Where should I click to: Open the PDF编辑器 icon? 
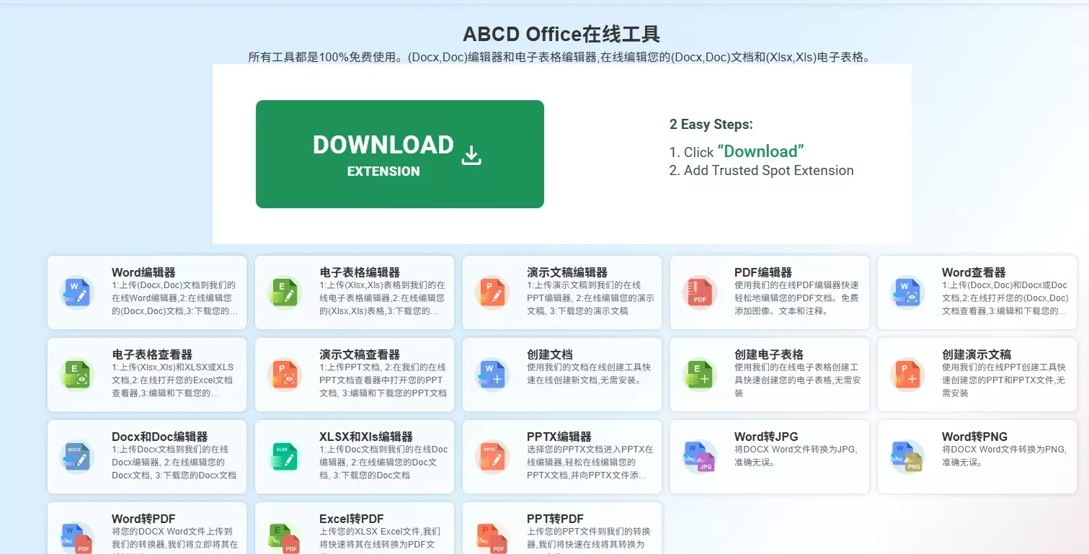[x=698, y=292]
